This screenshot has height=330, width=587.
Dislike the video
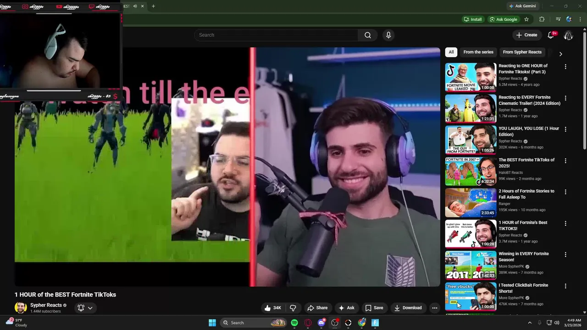pos(293,308)
